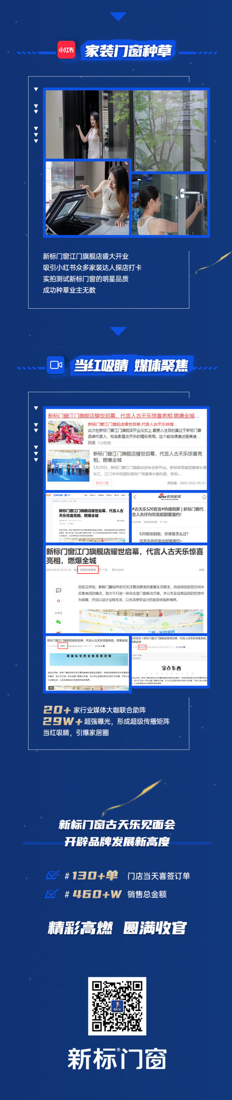Image resolution: width=232 pixels, height=1100 pixels.
Task: Tap the back chevron in the Sina page
Action: pos(135,497)
